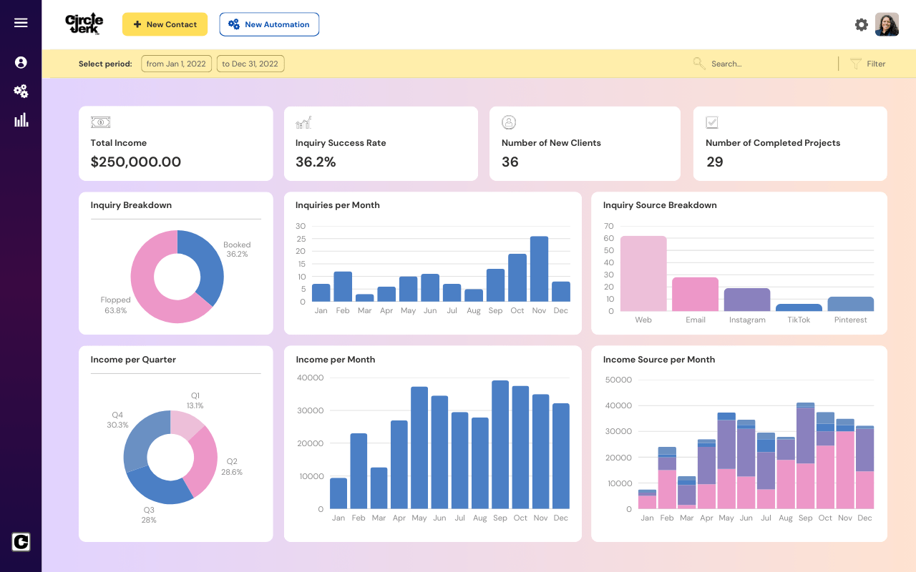Click the Q4 30.3% label
This screenshot has width=916, height=572.
(118, 420)
